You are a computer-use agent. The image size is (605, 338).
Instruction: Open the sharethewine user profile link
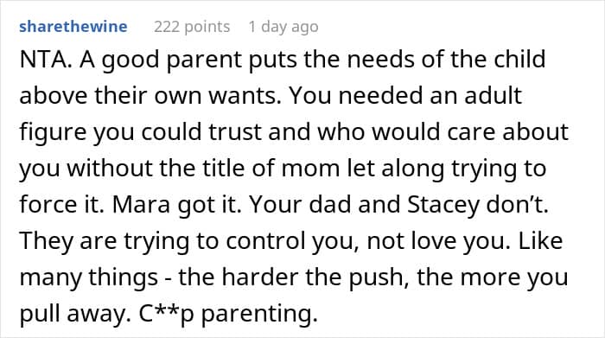click(73, 27)
